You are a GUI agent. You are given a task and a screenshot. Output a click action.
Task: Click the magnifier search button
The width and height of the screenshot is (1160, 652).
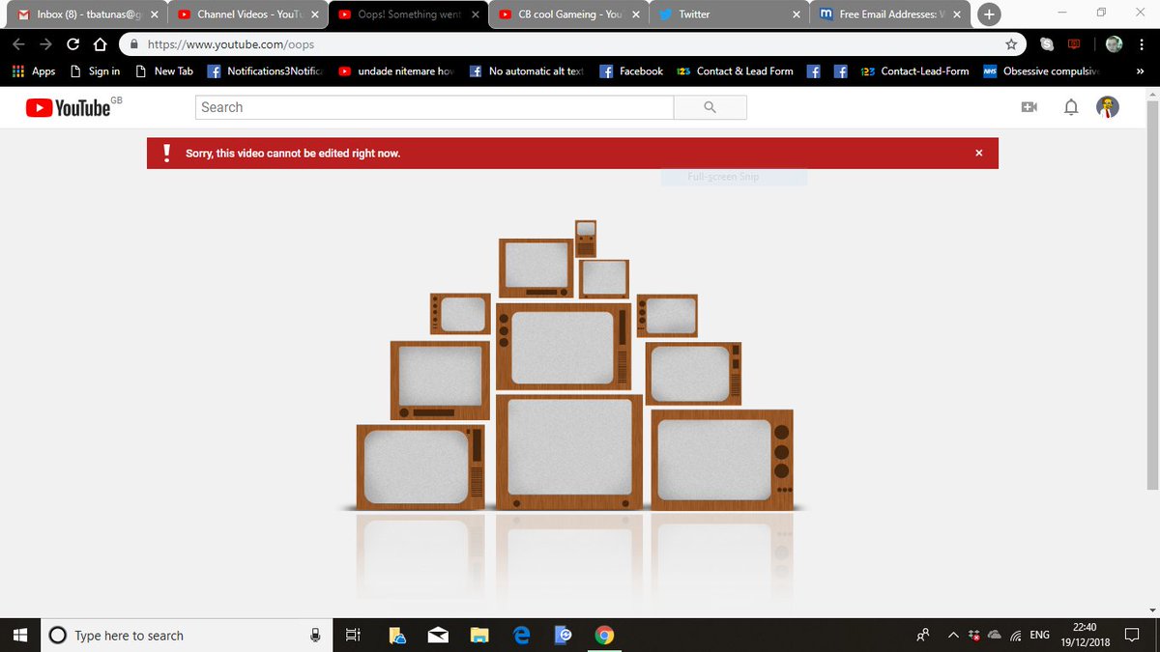click(x=710, y=107)
